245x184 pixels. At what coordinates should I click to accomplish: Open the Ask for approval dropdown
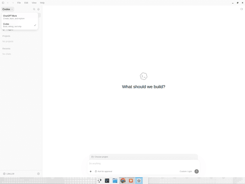[103, 171]
